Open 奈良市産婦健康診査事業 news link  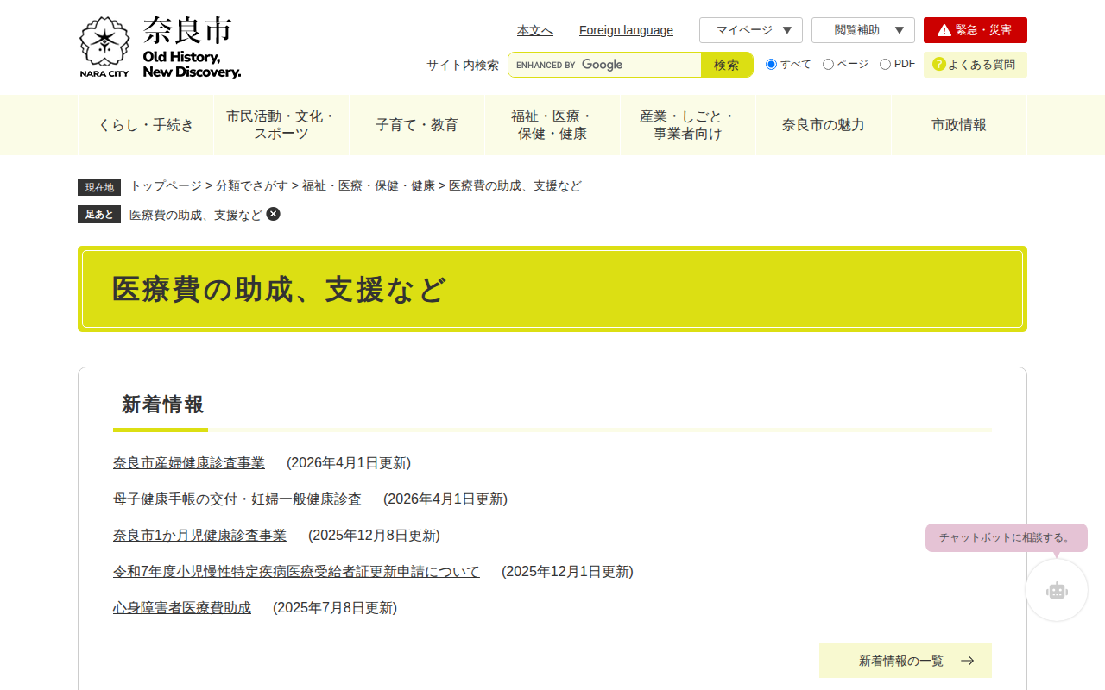pos(189,463)
